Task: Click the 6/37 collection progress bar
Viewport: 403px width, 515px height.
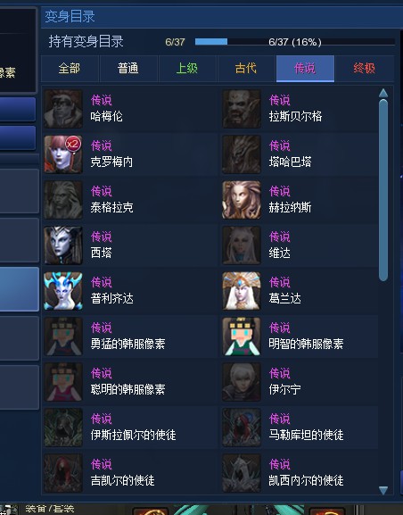Action: (295, 42)
